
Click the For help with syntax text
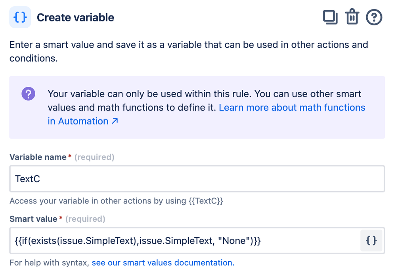tap(50, 262)
